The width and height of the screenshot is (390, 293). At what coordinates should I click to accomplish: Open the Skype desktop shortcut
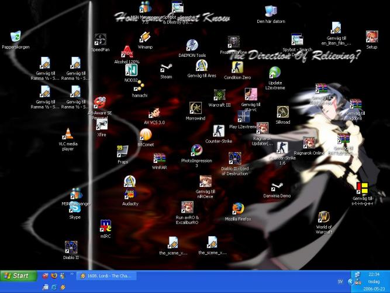tap(75, 209)
